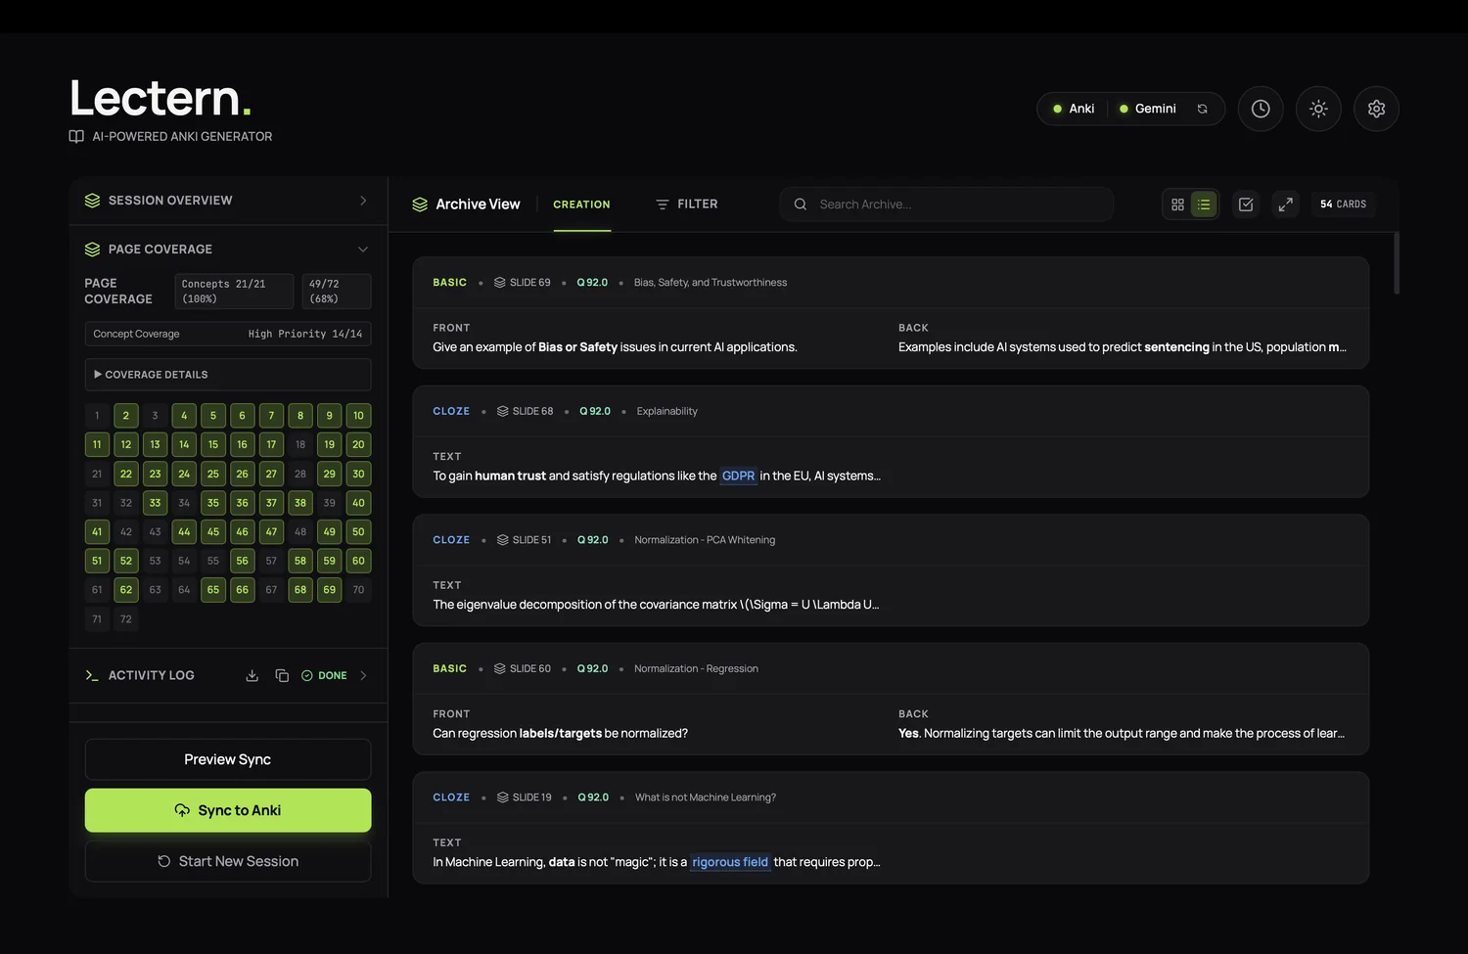Click the Sync to Anki button

(x=228, y=810)
